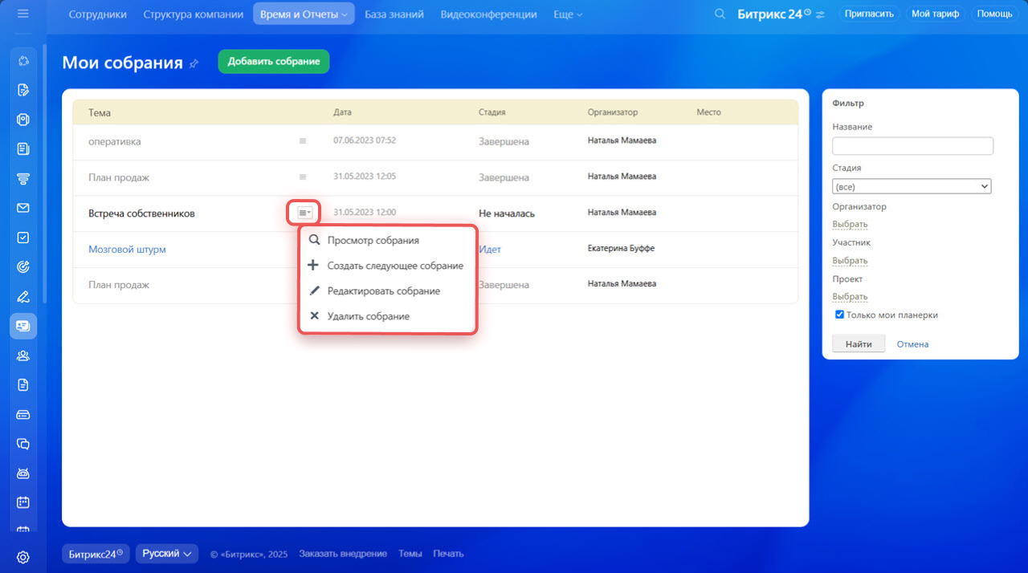Viewport: 1028px width, 573px height.
Task: Expand the Еще menu in top navigation
Action: [x=568, y=14]
